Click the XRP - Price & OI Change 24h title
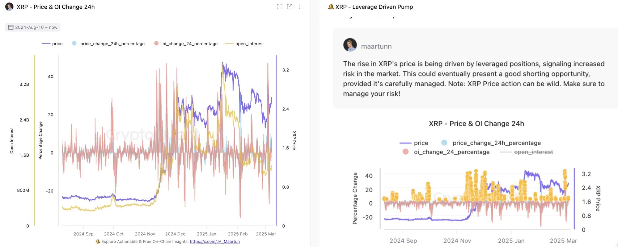Image resolution: width=618 pixels, height=247 pixels. pos(56,7)
